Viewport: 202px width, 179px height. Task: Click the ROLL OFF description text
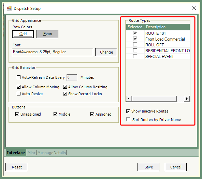(x=155, y=45)
